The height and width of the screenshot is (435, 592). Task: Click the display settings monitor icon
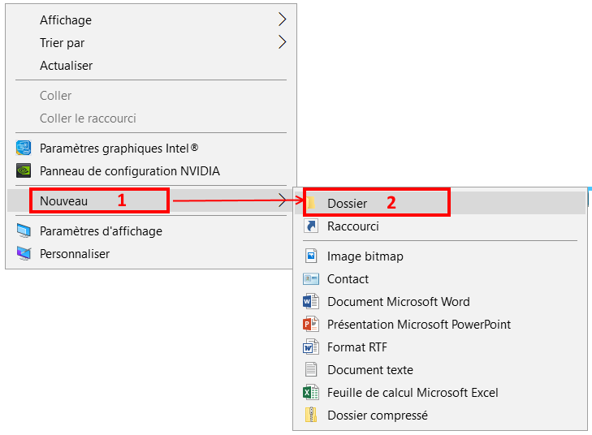(x=24, y=231)
